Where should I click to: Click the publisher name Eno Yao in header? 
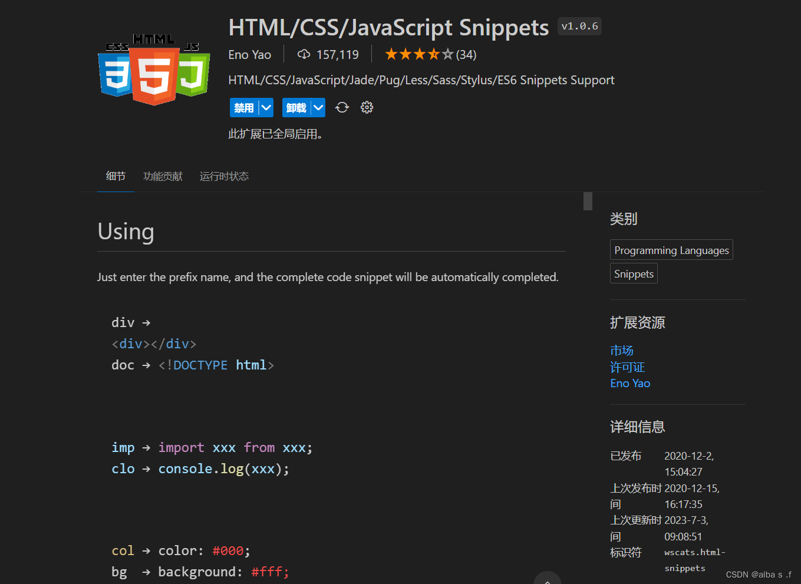click(x=250, y=55)
